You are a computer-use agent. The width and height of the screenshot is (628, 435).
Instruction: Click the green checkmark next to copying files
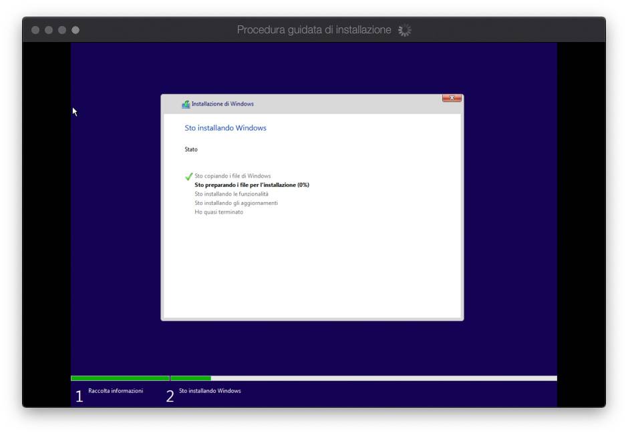(x=188, y=176)
